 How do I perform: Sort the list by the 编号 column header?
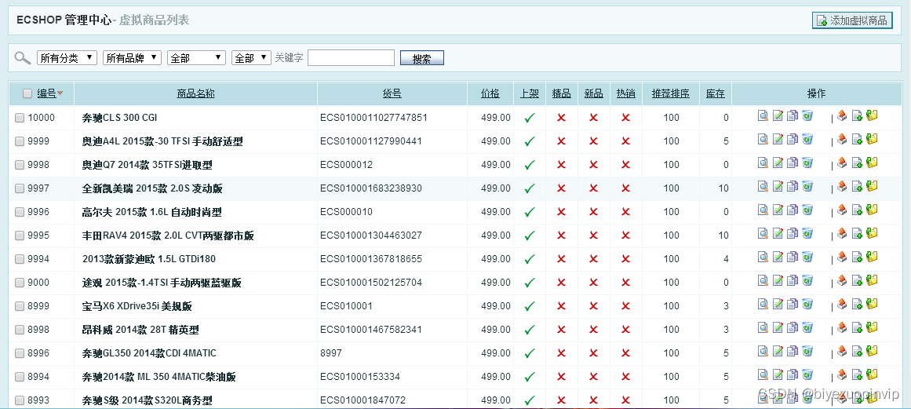coord(46,93)
